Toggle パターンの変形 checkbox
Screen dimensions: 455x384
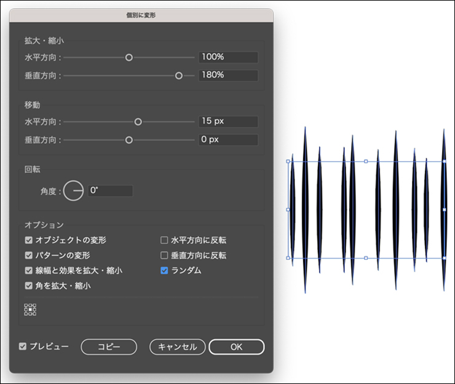(x=29, y=255)
